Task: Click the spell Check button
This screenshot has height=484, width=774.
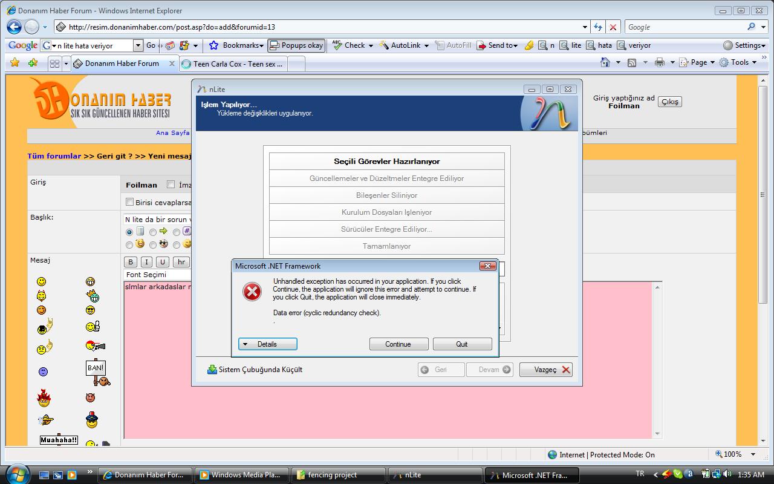Action: click(x=349, y=45)
